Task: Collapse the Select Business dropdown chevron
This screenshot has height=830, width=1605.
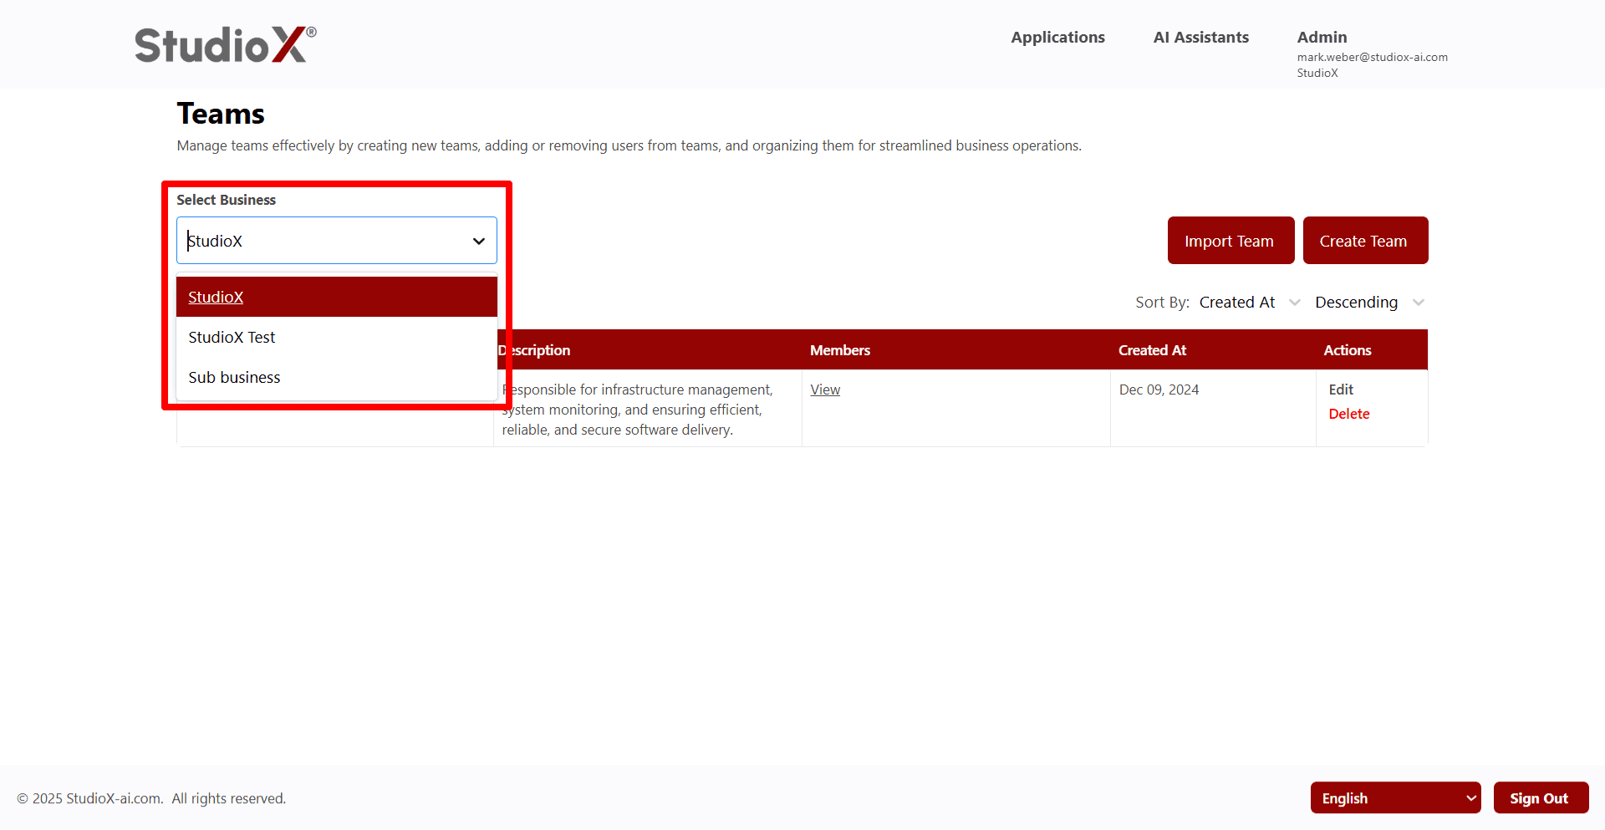Action: [479, 242]
